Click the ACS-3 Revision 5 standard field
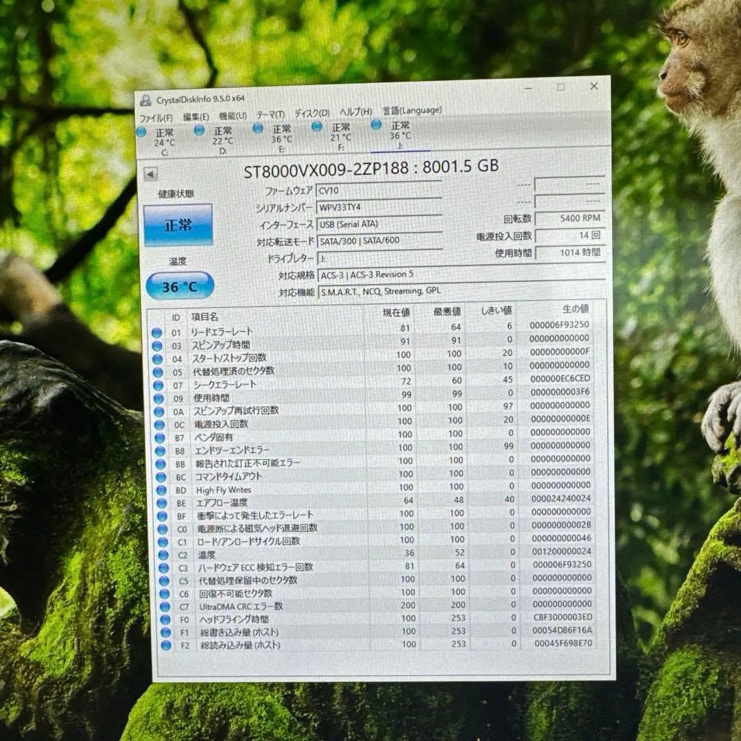This screenshot has height=741, width=741. (x=462, y=274)
